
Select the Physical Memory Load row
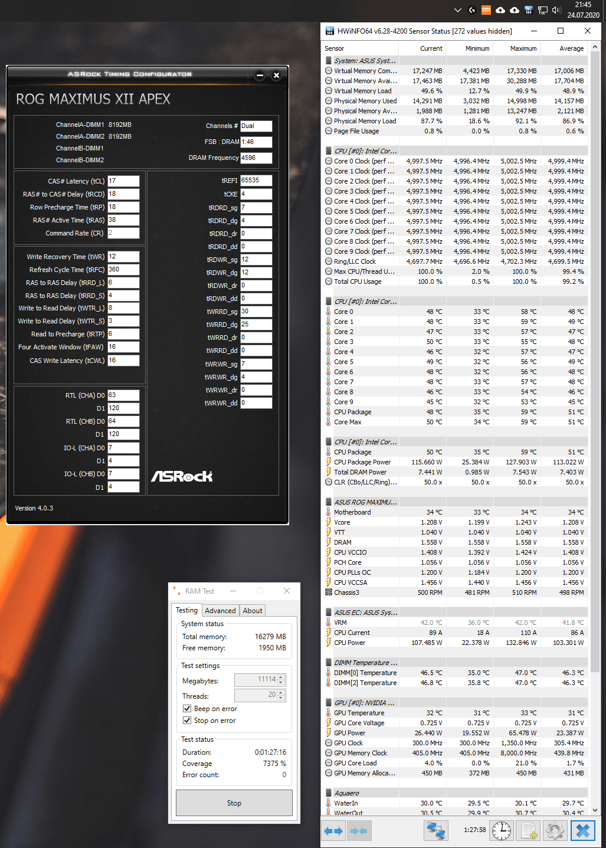pos(455,121)
